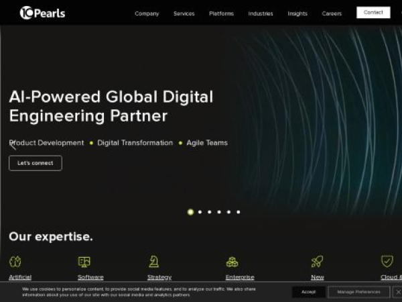Click the 10Pearls logo

(42, 12)
